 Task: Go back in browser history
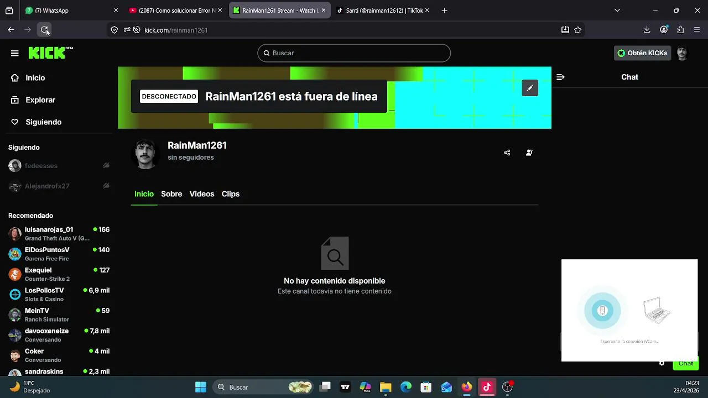11,30
